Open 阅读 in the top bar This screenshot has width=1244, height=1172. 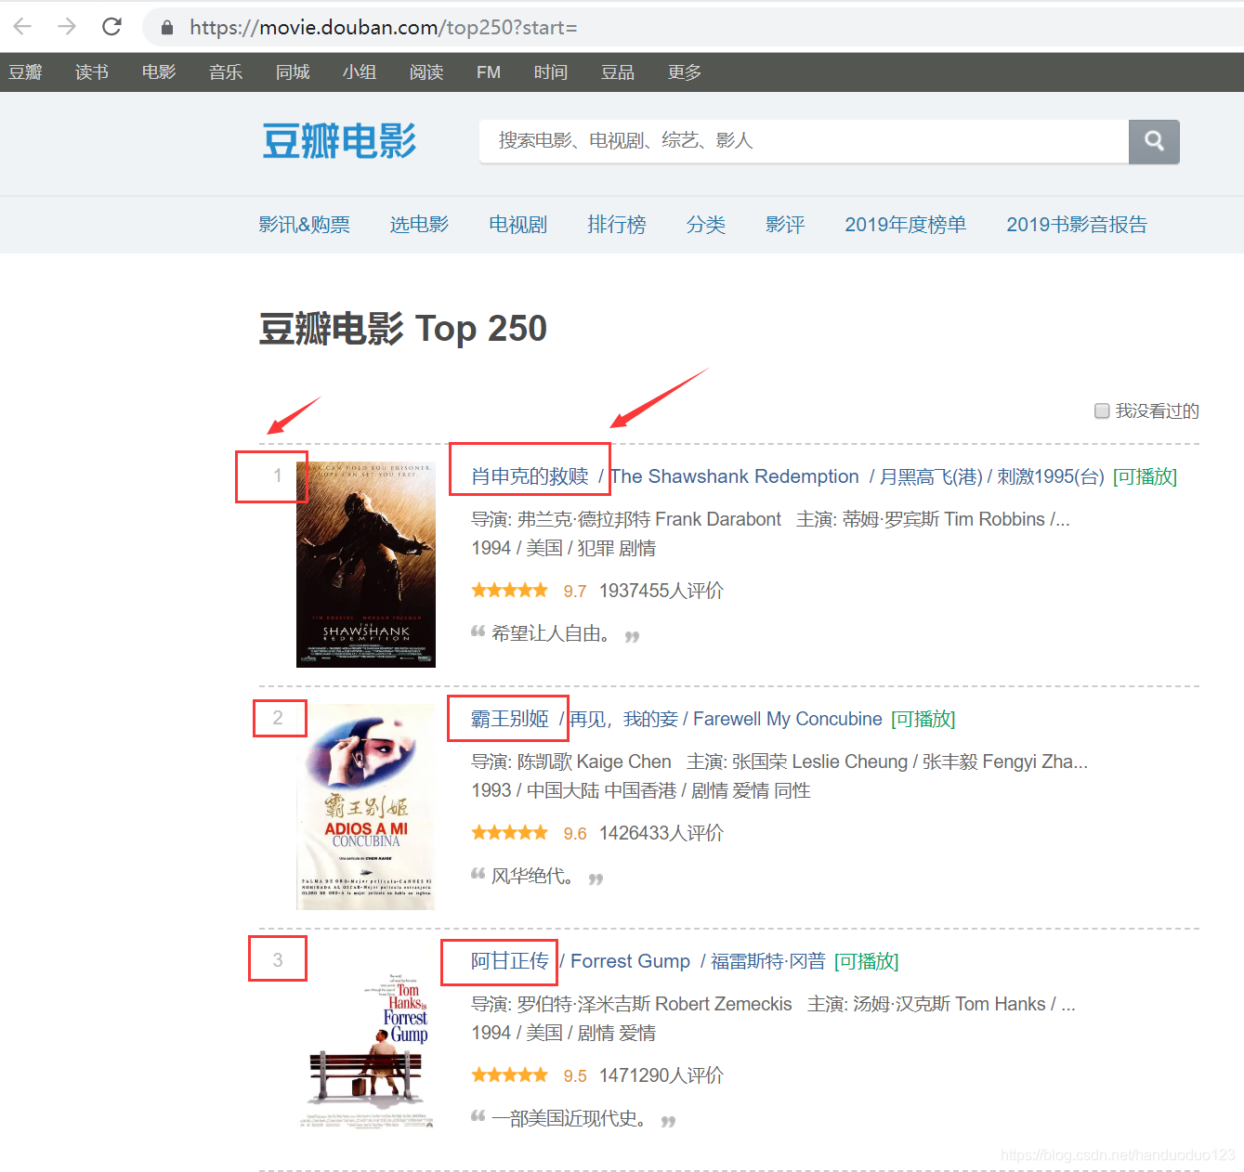pos(426,72)
